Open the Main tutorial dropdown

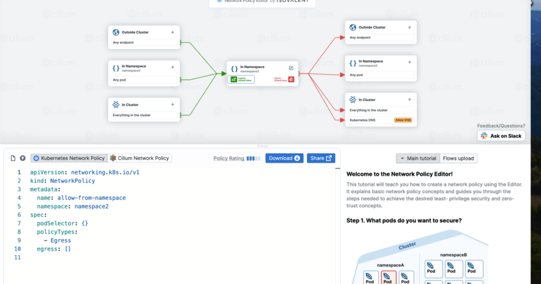(418, 158)
